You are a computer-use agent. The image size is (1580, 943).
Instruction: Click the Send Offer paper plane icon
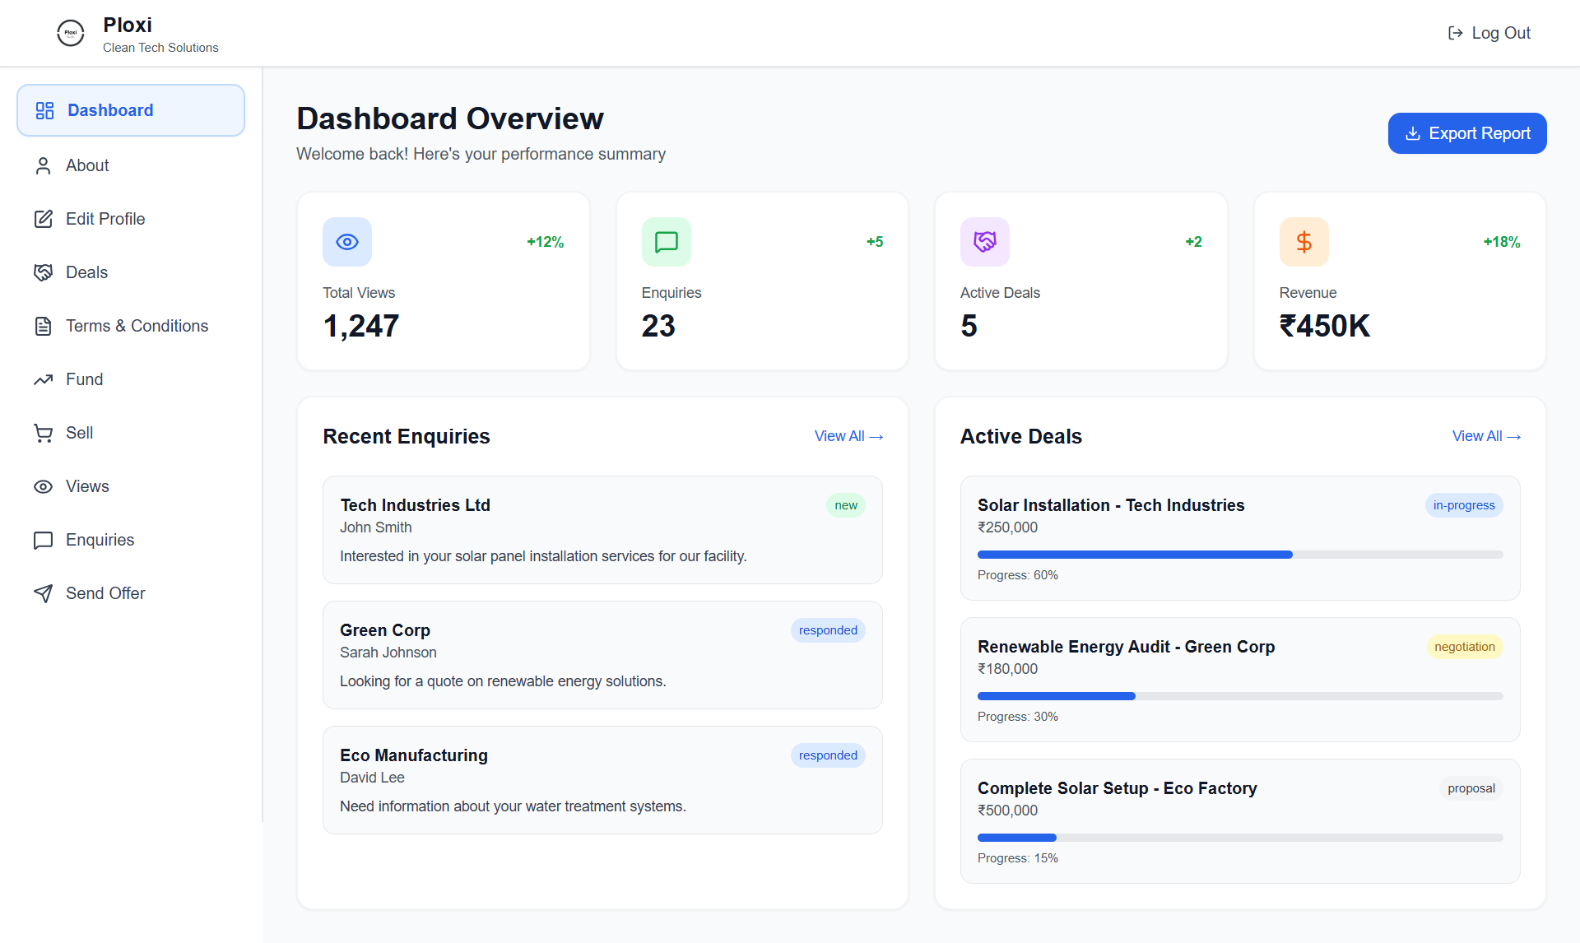point(44,593)
